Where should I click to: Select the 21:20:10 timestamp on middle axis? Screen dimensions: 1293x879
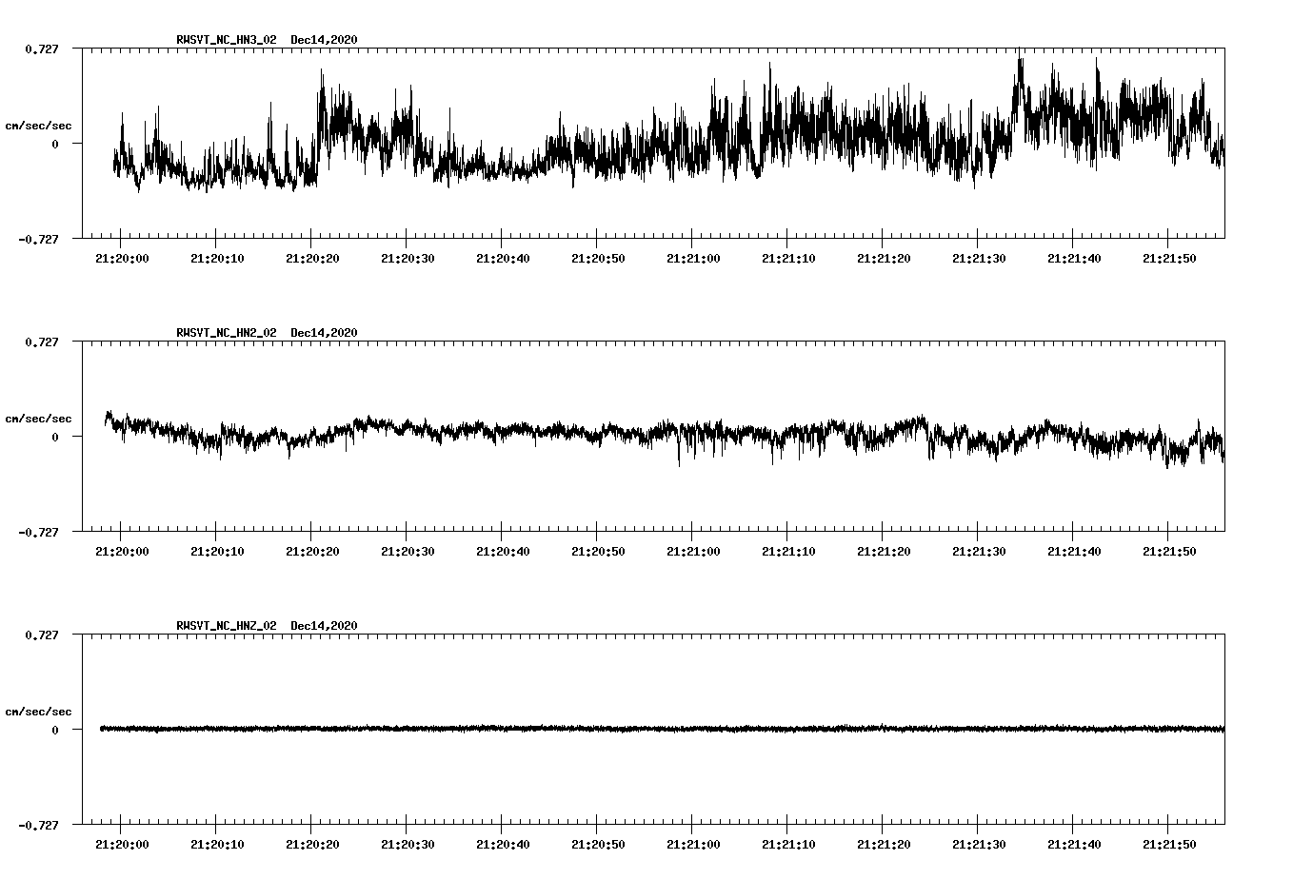(217, 549)
